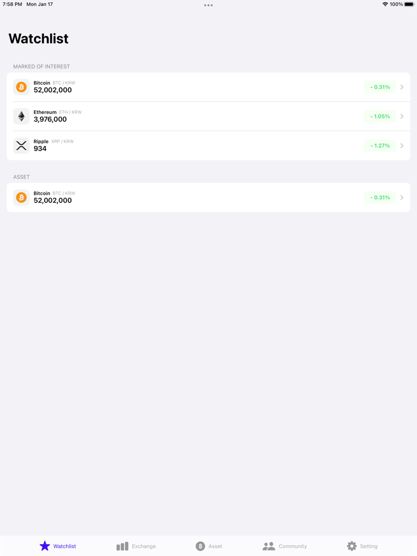Tap the multitasking dots at top center
The image size is (417, 556).
pyautogui.click(x=208, y=5)
